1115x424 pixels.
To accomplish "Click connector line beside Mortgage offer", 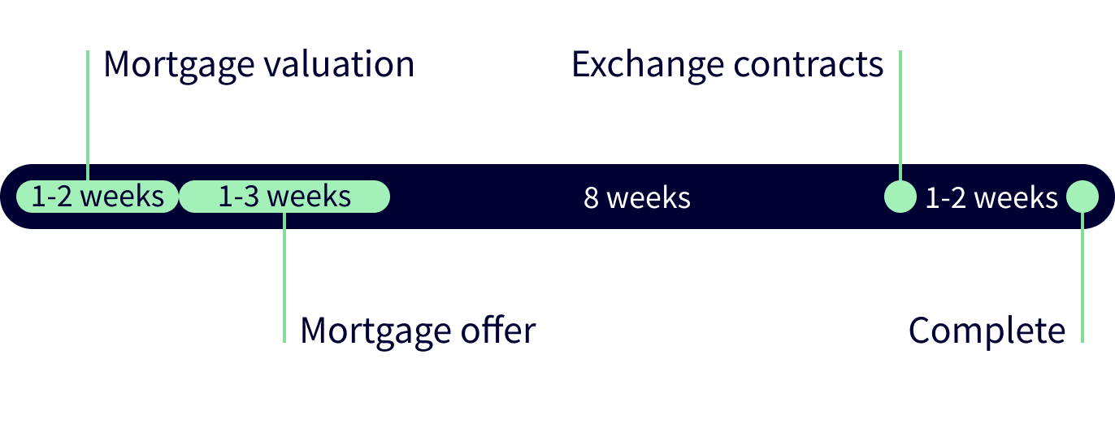I will point(284,277).
